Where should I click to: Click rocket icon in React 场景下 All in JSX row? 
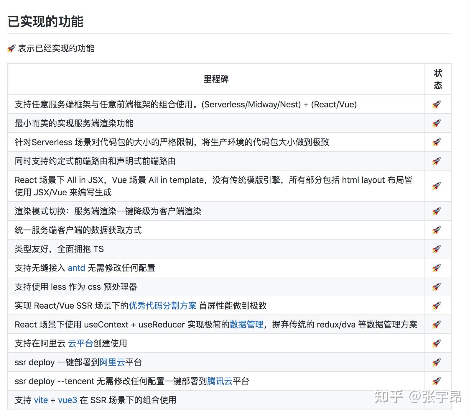437,186
